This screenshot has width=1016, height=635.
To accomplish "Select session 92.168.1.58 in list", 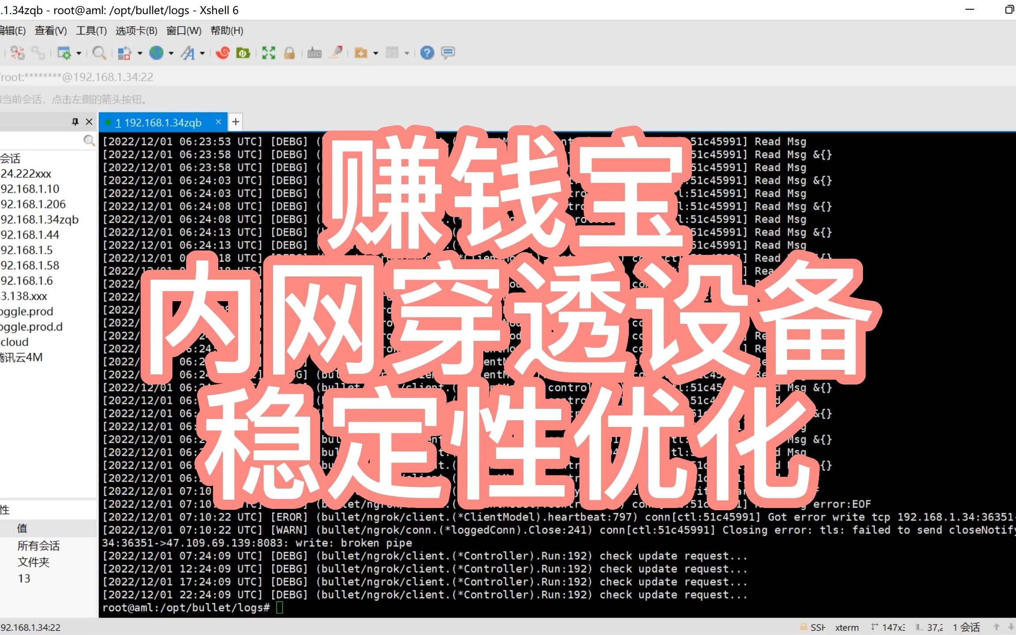I will point(30,265).
